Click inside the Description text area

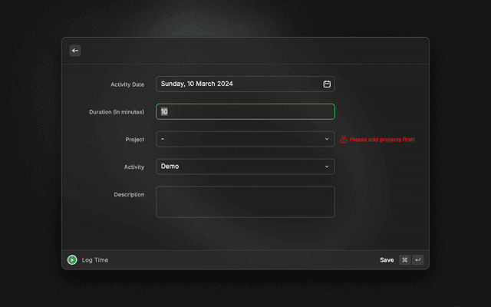245,202
